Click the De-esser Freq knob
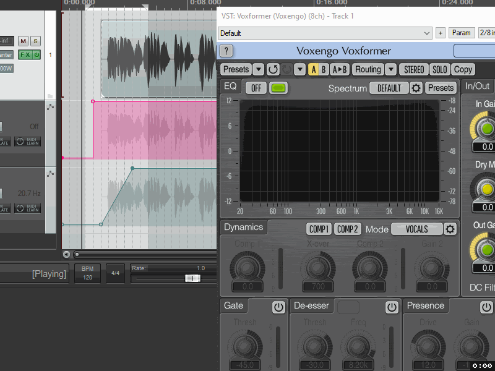Screen dimensions: 495x371 coord(358,346)
